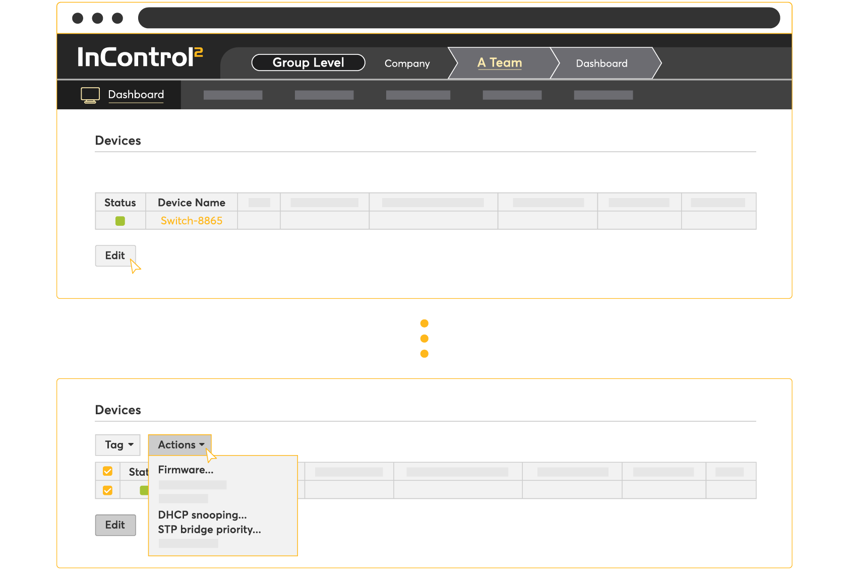Screen dimensions: 849x574
Task: Select Firmware from the Actions menu
Action: (186, 469)
